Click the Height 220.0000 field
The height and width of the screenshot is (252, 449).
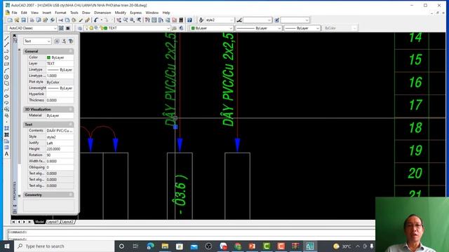tap(60, 149)
